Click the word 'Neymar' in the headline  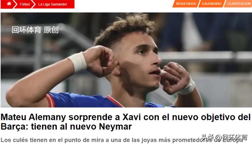(x=115, y=127)
